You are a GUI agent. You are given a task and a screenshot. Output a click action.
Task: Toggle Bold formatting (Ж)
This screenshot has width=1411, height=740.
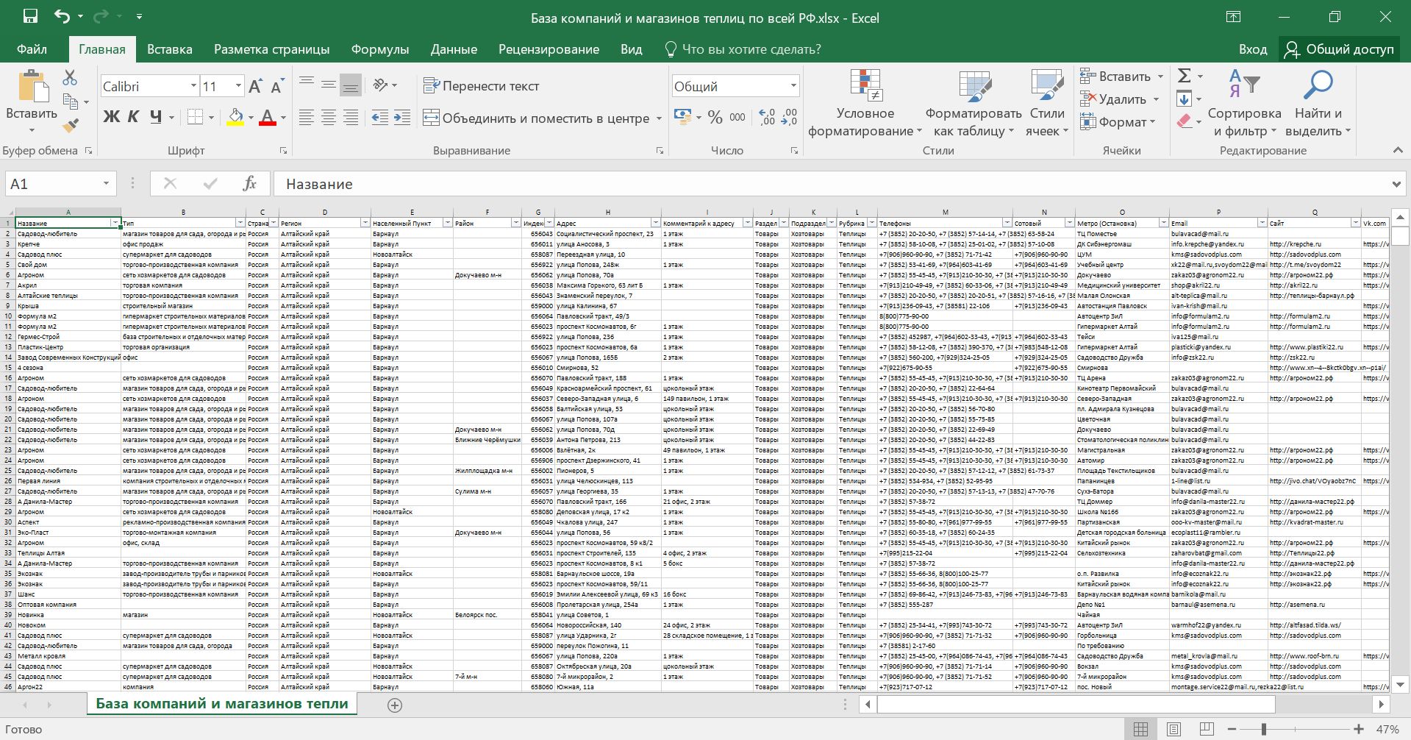pos(111,117)
